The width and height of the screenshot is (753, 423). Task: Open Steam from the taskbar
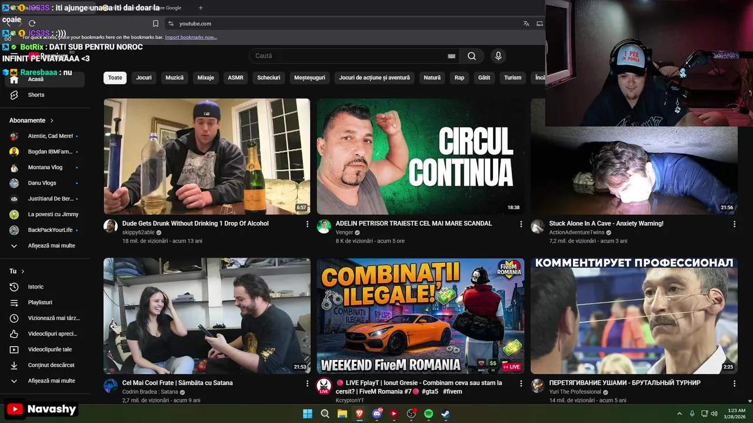pyautogui.click(x=446, y=414)
